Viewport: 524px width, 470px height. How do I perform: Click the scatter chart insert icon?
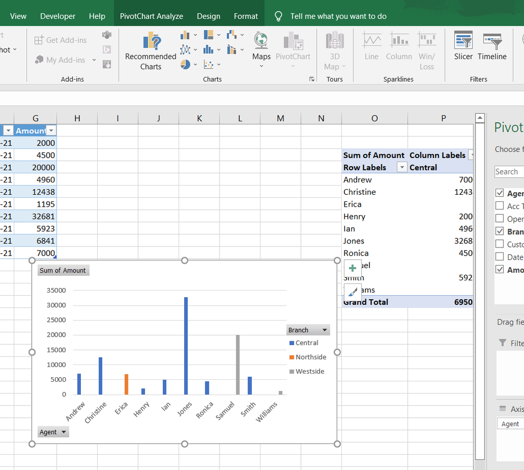[x=209, y=65]
